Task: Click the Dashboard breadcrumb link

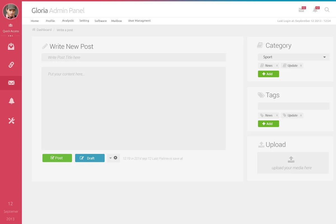Action: coord(44,30)
